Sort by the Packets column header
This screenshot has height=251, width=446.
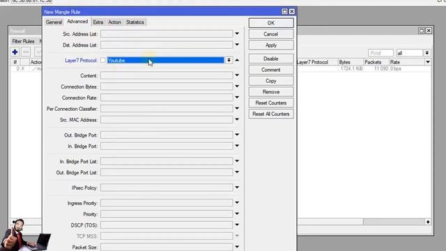pyautogui.click(x=376, y=62)
